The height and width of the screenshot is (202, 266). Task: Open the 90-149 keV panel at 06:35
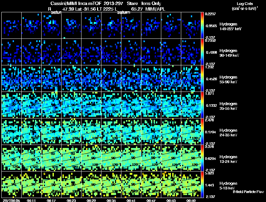111,52
